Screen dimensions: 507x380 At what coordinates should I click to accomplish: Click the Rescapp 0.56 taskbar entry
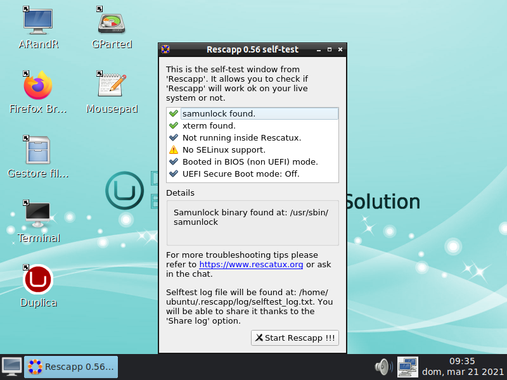point(71,366)
